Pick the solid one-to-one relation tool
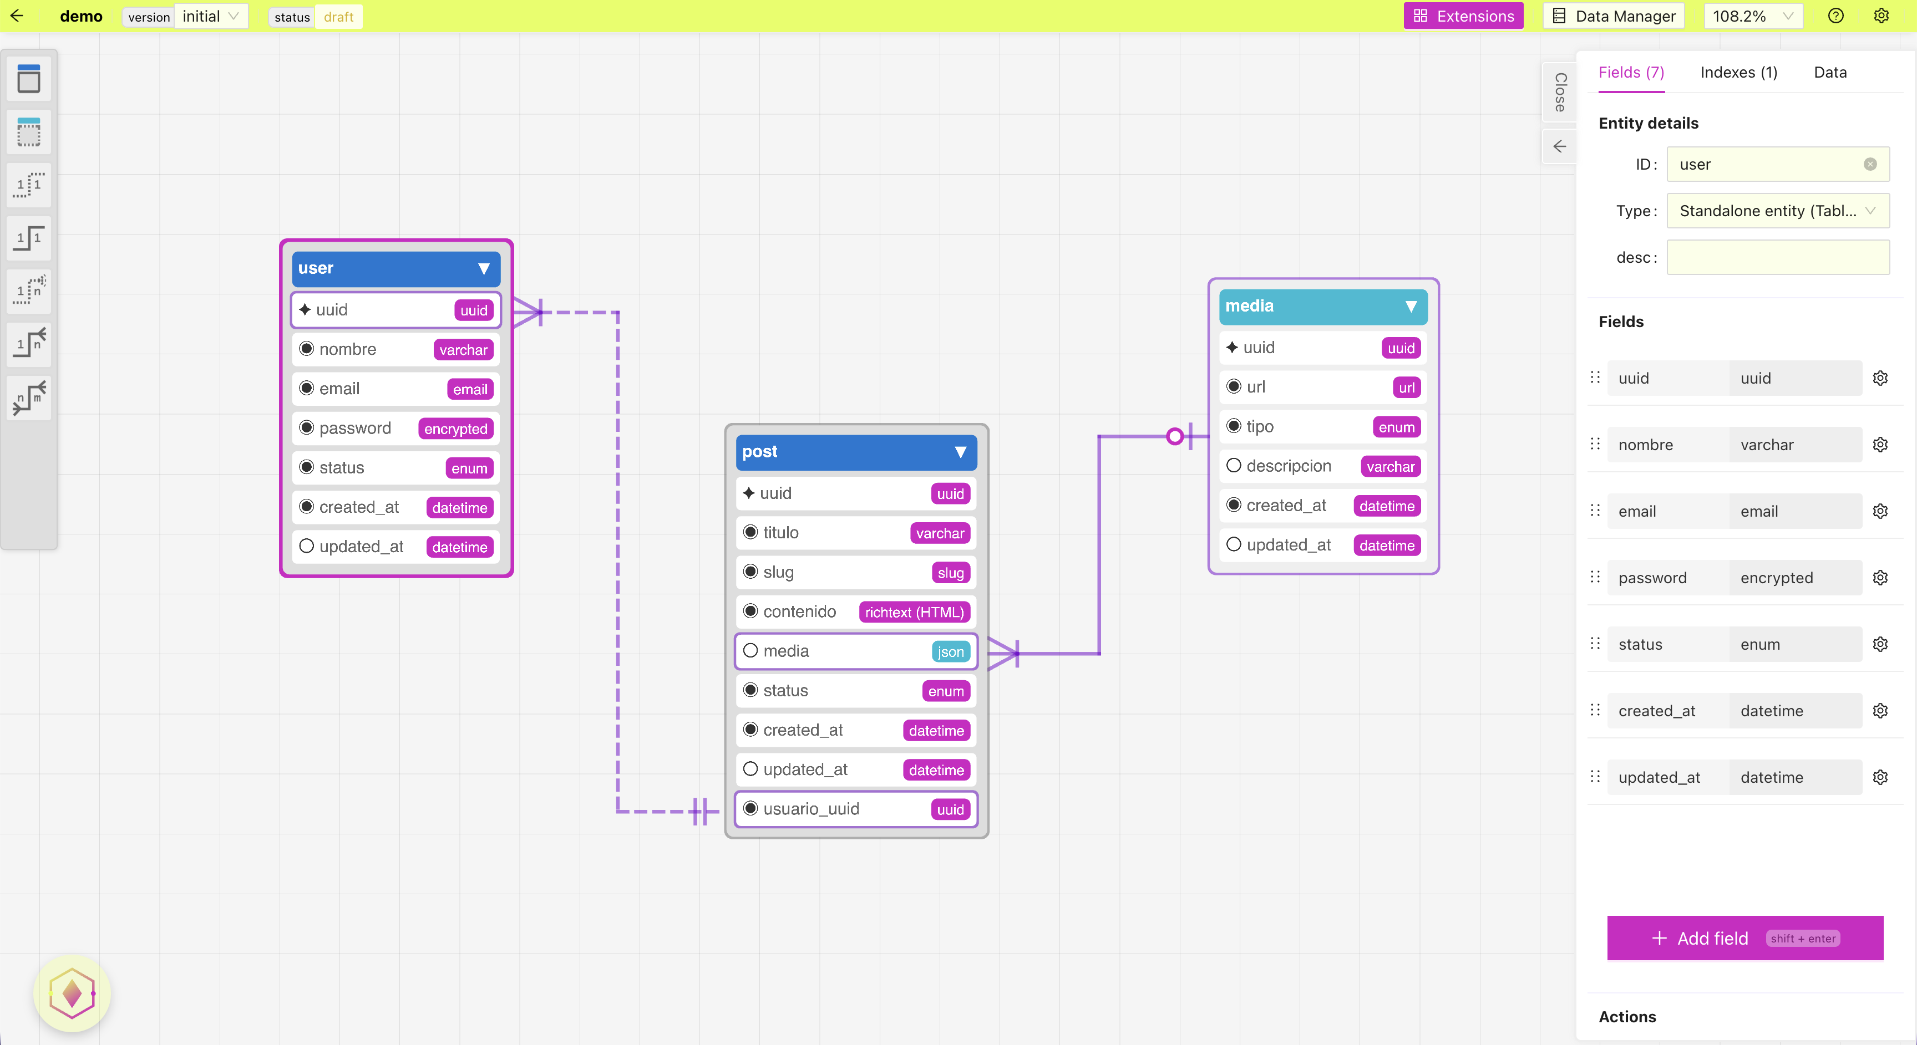Image resolution: width=1917 pixels, height=1045 pixels. coord(29,238)
